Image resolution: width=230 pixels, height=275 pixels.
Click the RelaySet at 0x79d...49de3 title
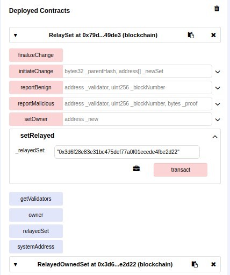tap(103, 35)
